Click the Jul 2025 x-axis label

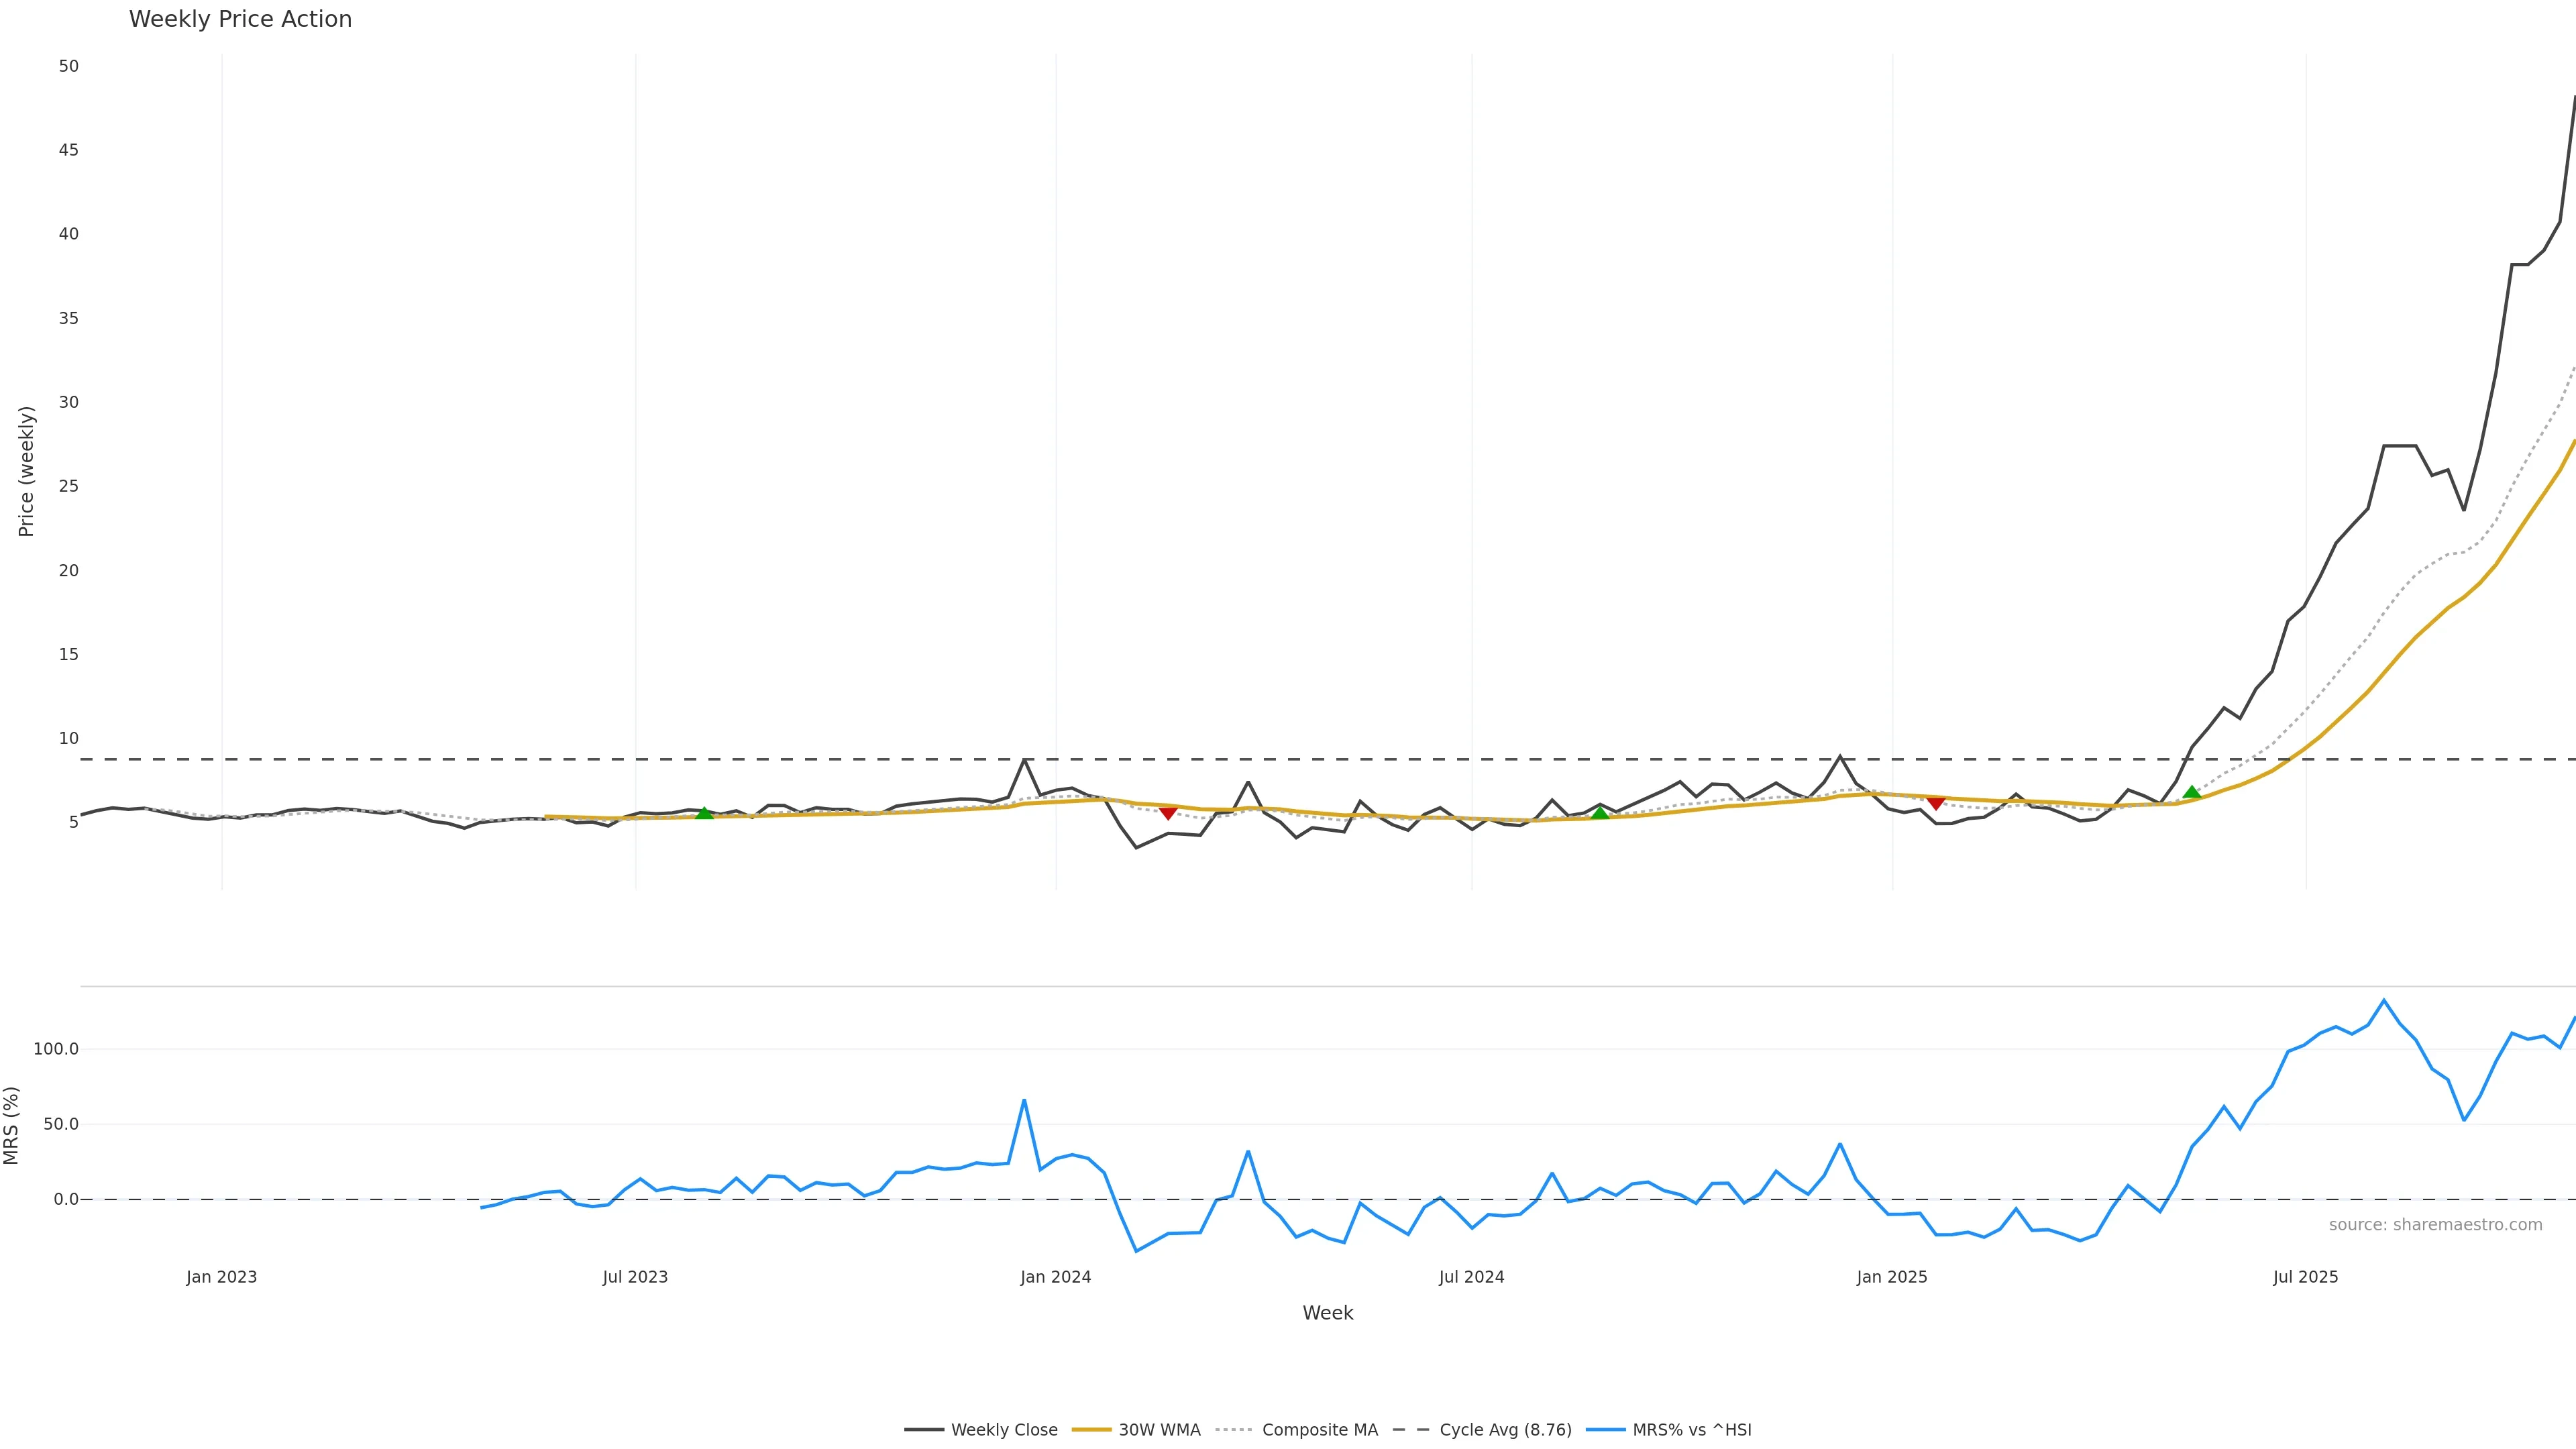[2305, 1277]
